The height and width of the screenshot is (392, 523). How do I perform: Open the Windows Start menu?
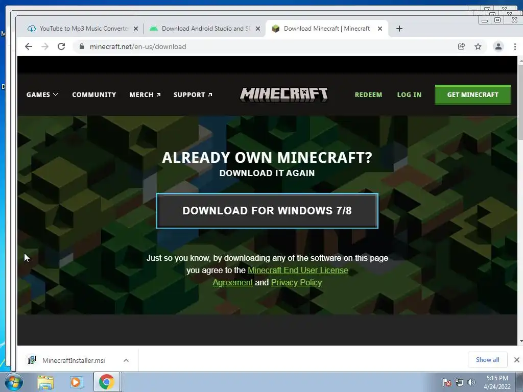tap(14, 382)
